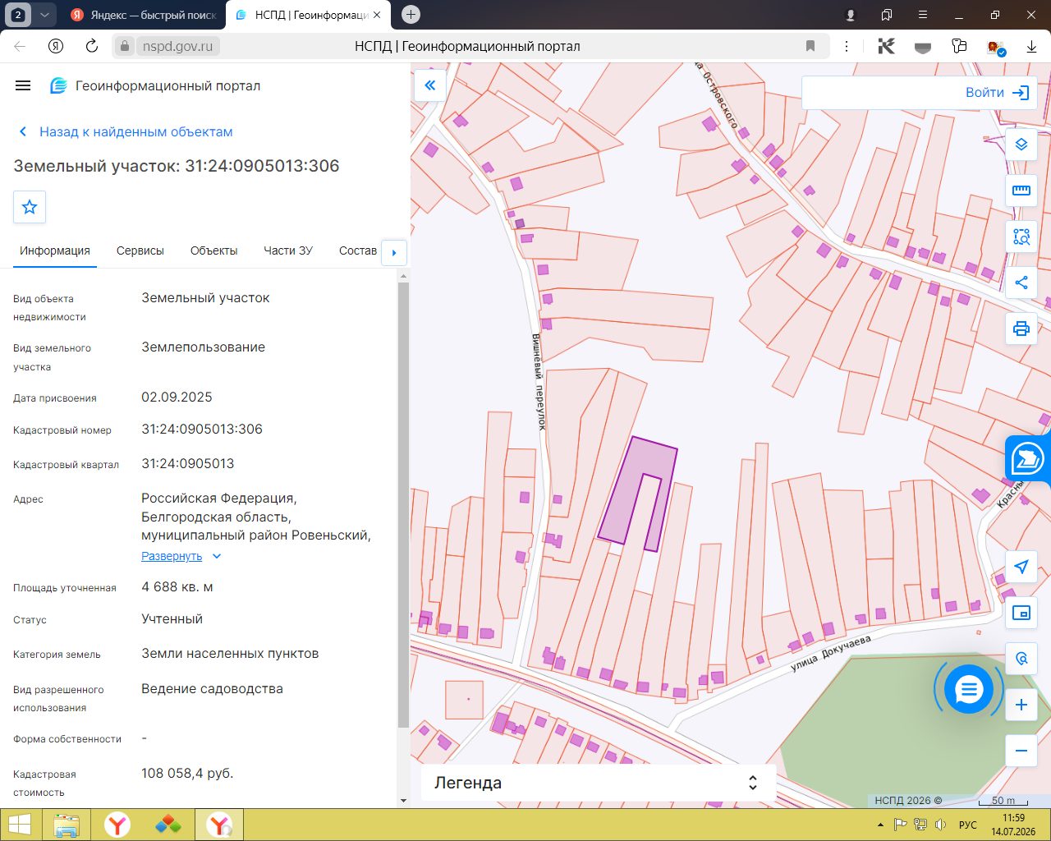
Task: Click the nspd.gov.ru address field
Action: [177, 46]
